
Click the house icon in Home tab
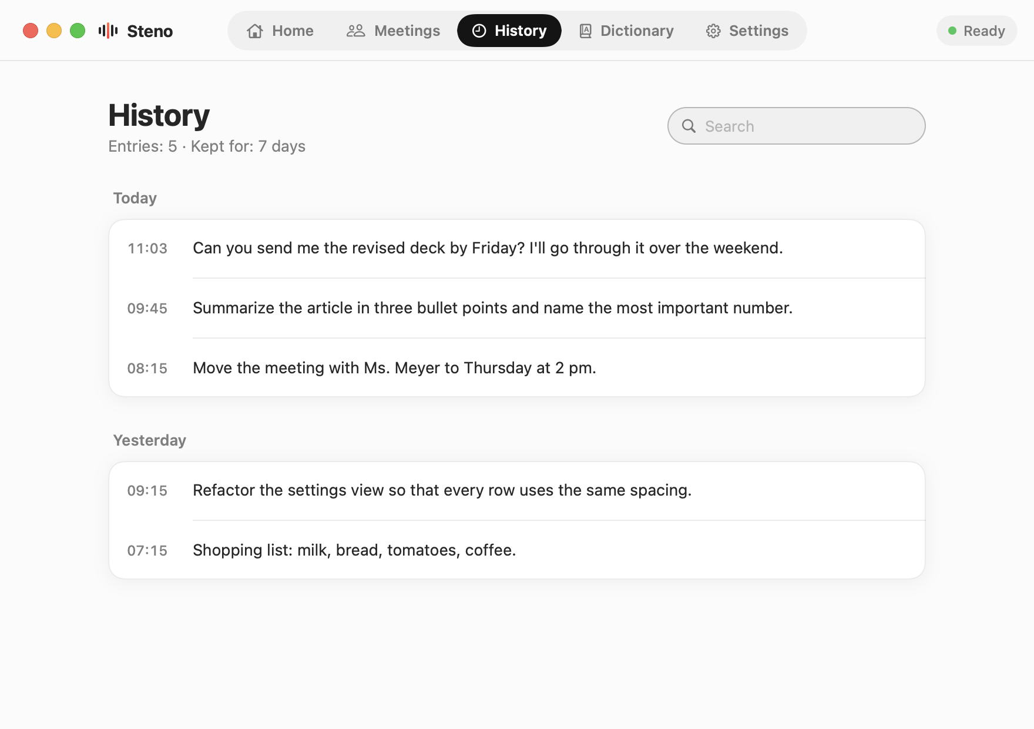click(x=255, y=31)
